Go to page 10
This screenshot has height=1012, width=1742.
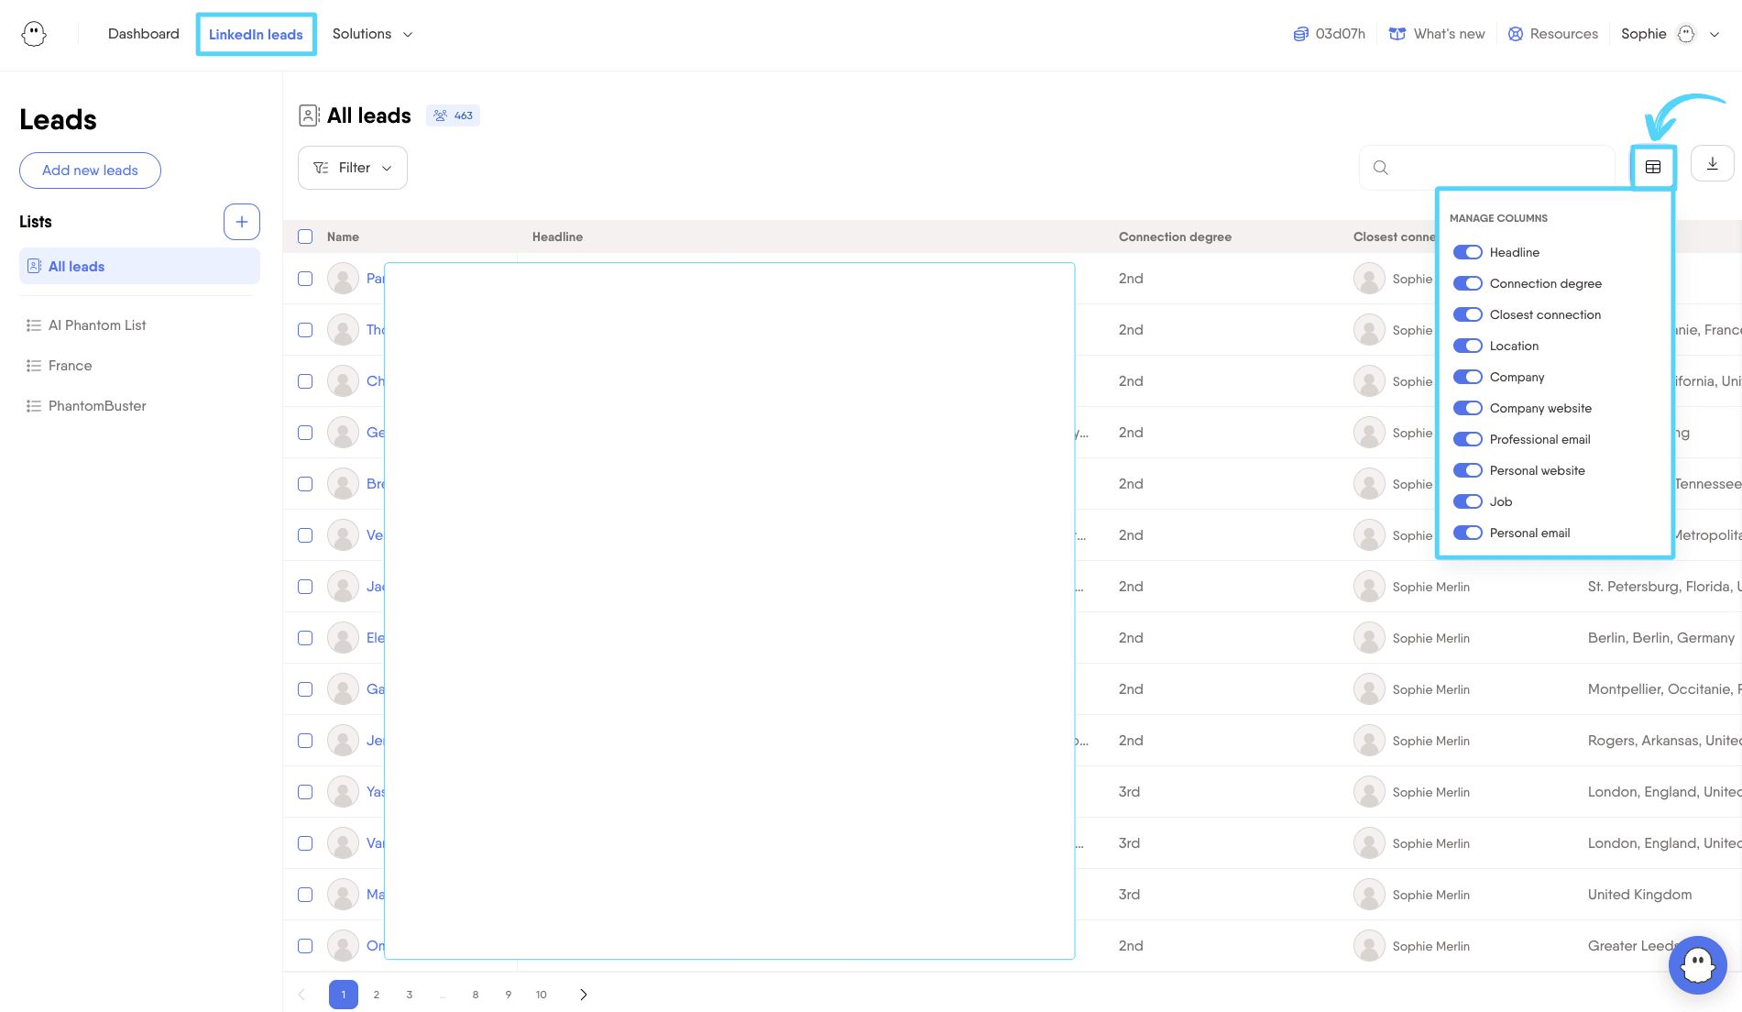point(542,995)
